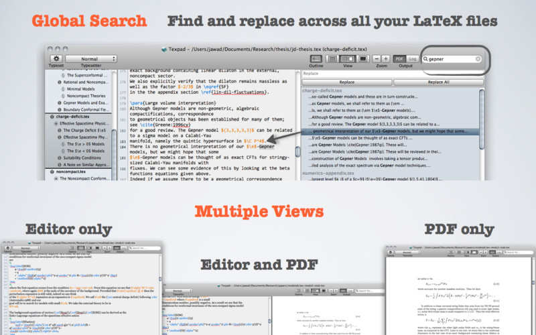Open result '...iled analysis of the exact spectrum'

370,165
